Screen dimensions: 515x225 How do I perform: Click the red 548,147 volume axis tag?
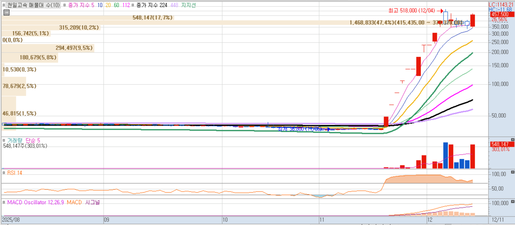502,144
